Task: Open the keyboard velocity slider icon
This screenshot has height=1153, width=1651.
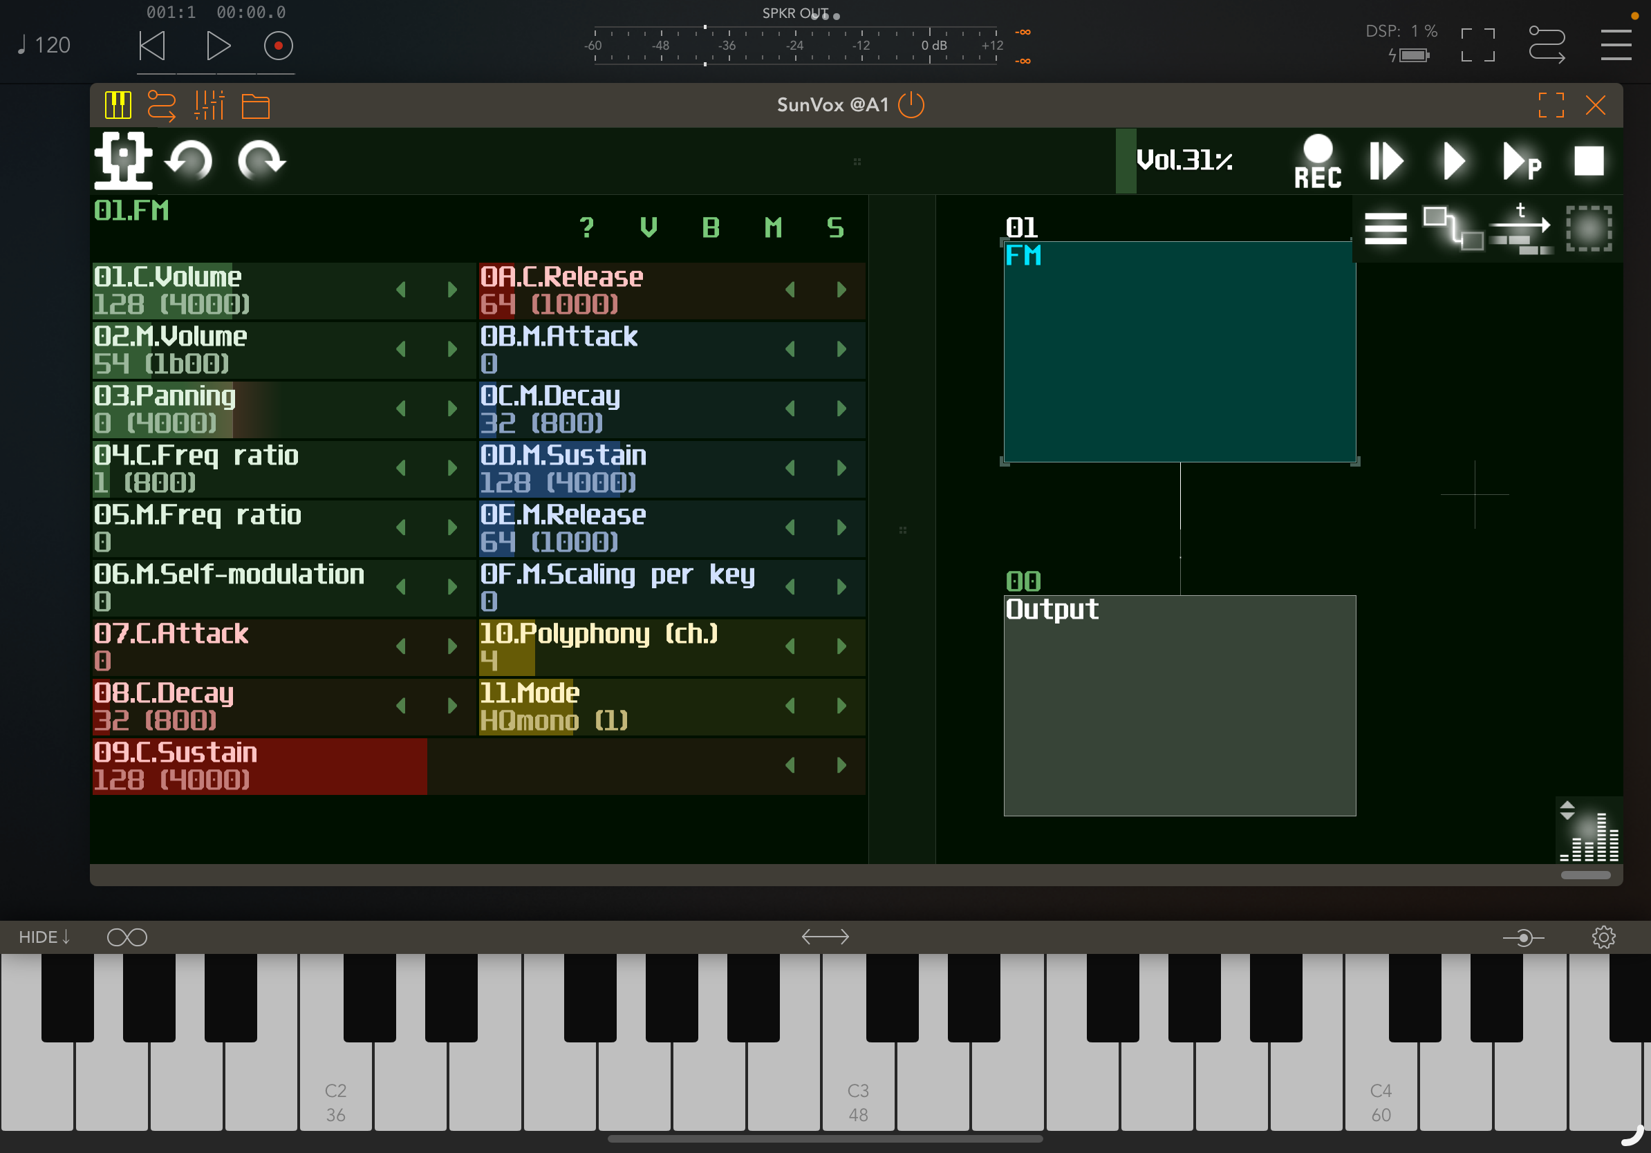Action: click(x=1524, y=937)
